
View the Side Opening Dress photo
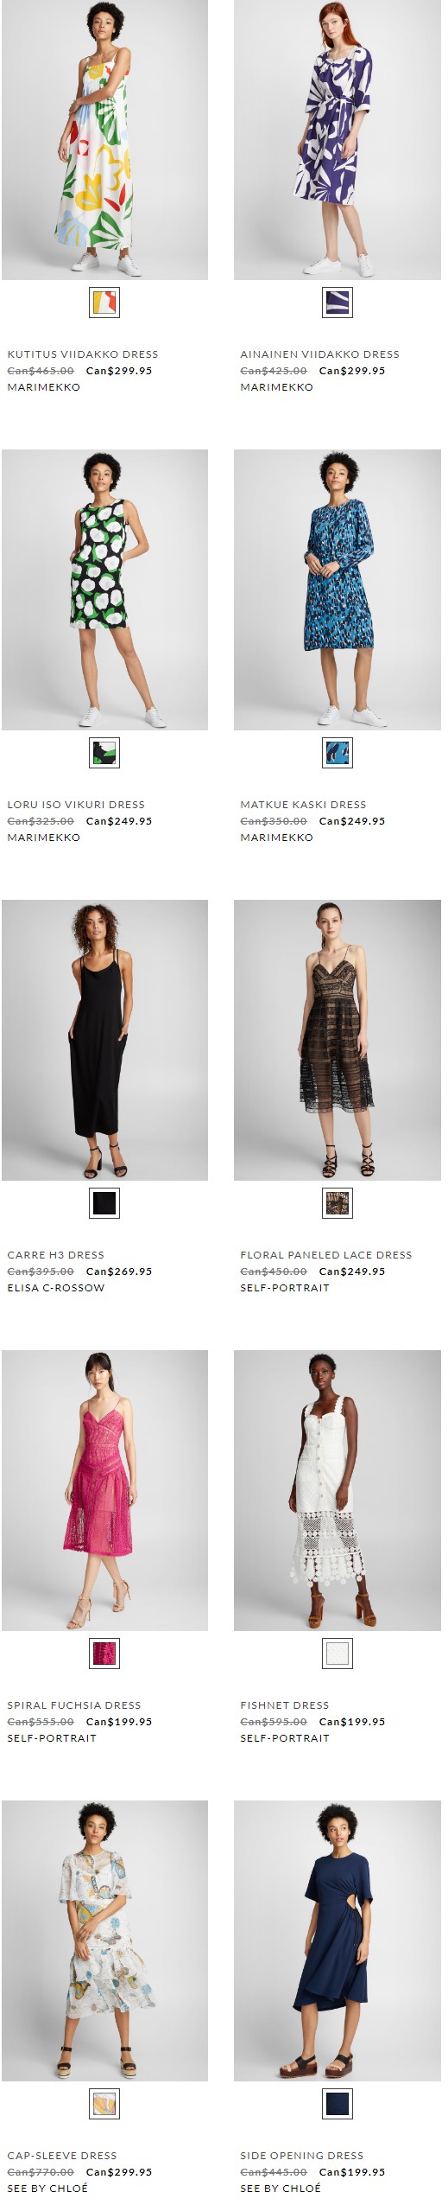click(x=338, y=1941)
